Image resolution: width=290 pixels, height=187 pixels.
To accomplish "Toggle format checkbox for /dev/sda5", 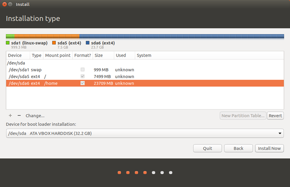I will click(82, 76).
